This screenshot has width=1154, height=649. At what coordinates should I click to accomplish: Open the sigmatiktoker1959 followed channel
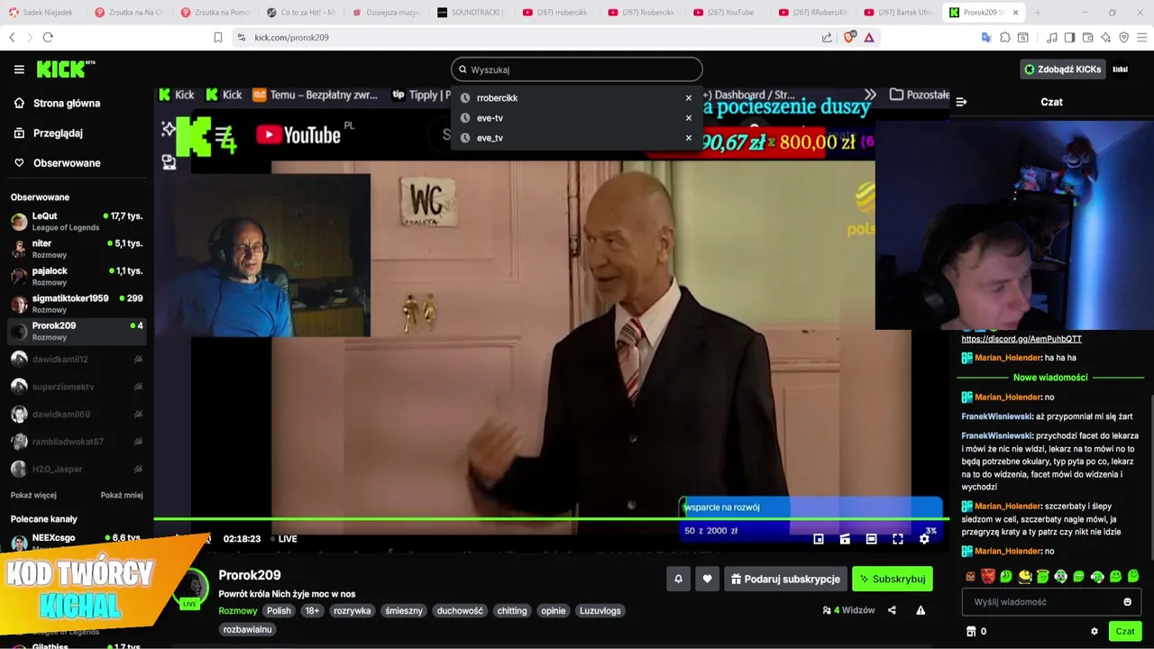pyautogui.click(x=77, y=304)
